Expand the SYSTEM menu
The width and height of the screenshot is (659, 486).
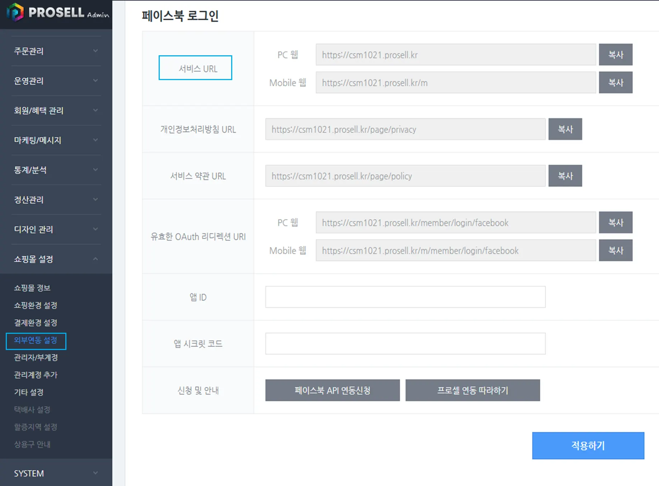(x=56, y=473)
